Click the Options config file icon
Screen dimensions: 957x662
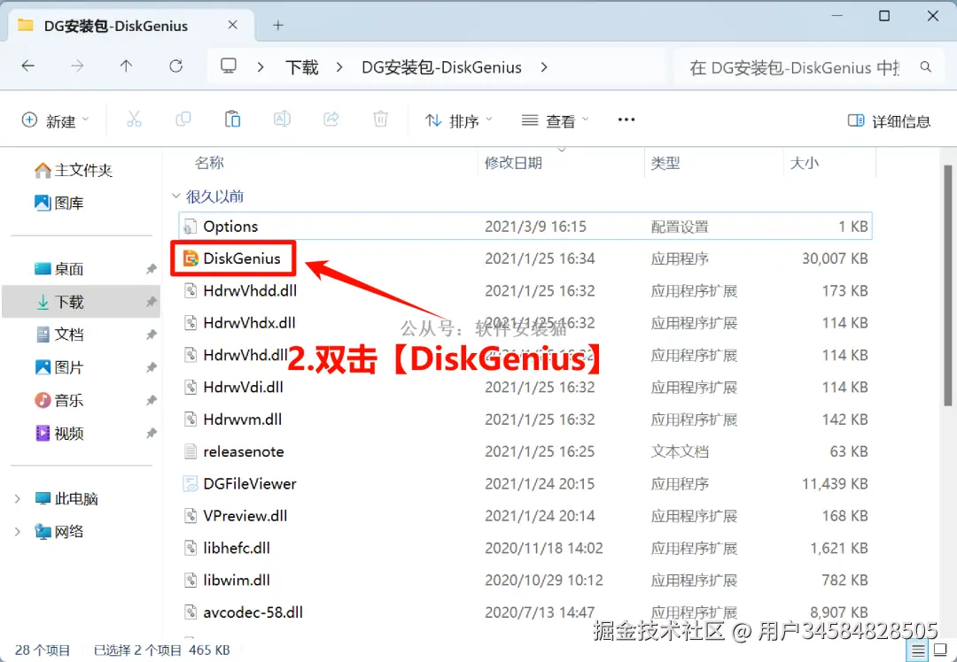(191, 227)
